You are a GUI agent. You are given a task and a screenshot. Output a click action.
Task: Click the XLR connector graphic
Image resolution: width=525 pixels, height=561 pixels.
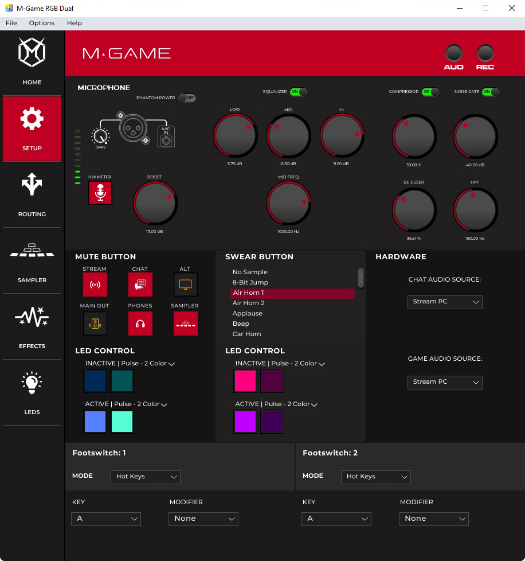click(133, 128)
